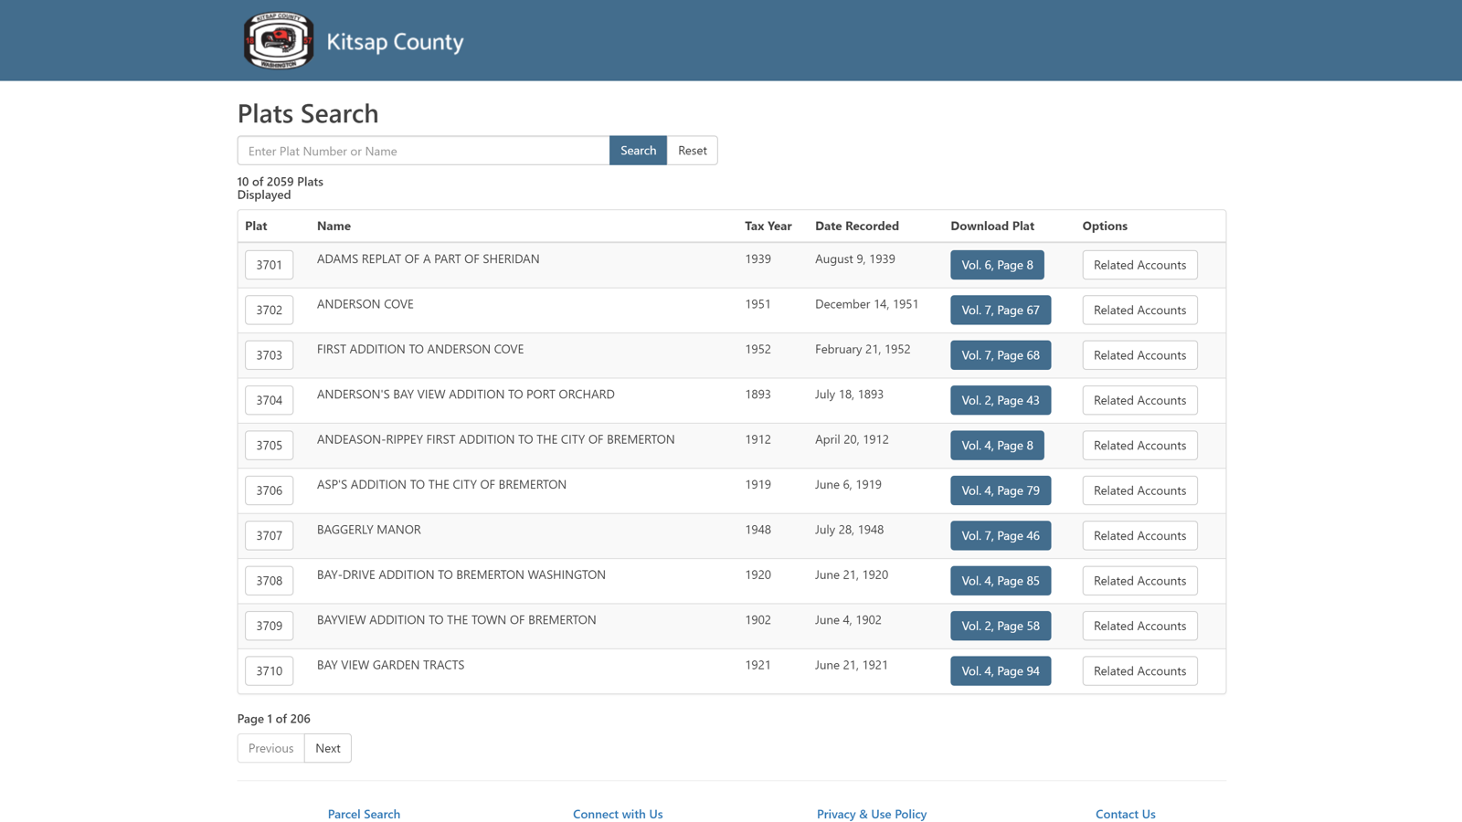
Task: Open the Connect with Us link
Action: pyautogui.click(x=618, y=814)
